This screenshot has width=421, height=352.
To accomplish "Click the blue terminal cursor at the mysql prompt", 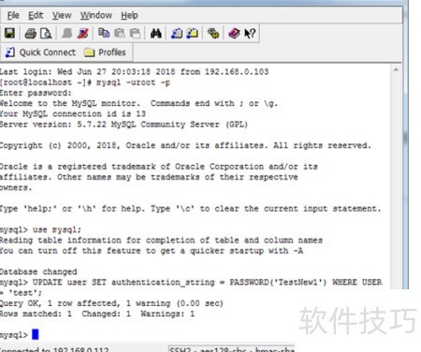I will [36, 334].
